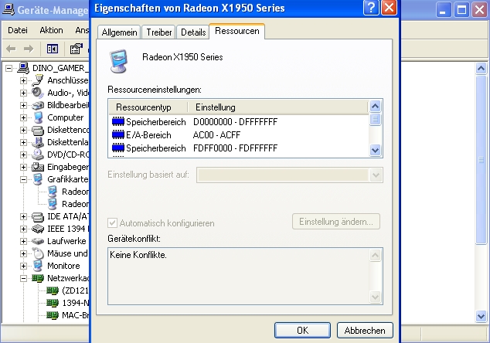Click Geräte-Manager window scrollbar down arrow
The height and width of the screenshot is (343, 490).
tap(481, 316)
